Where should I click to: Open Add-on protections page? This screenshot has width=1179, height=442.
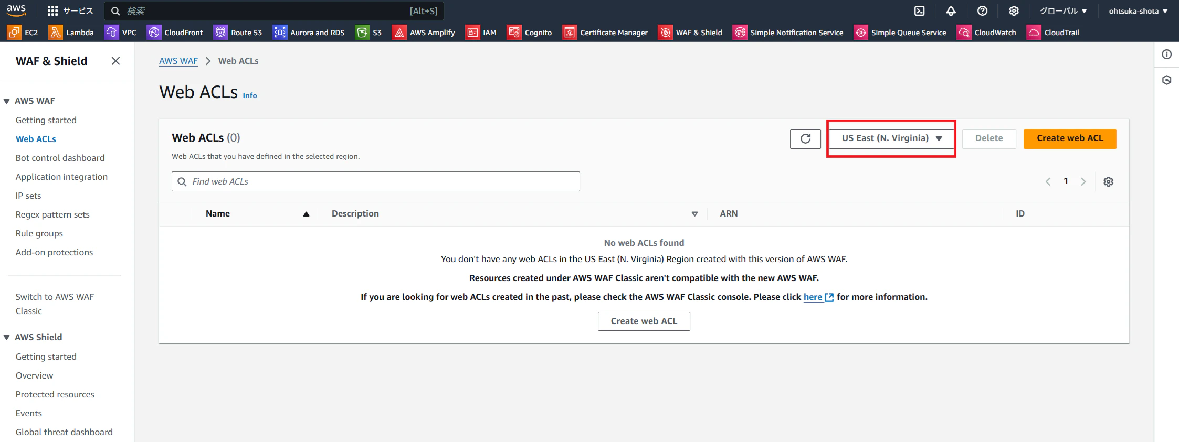[x=54, y=252]
